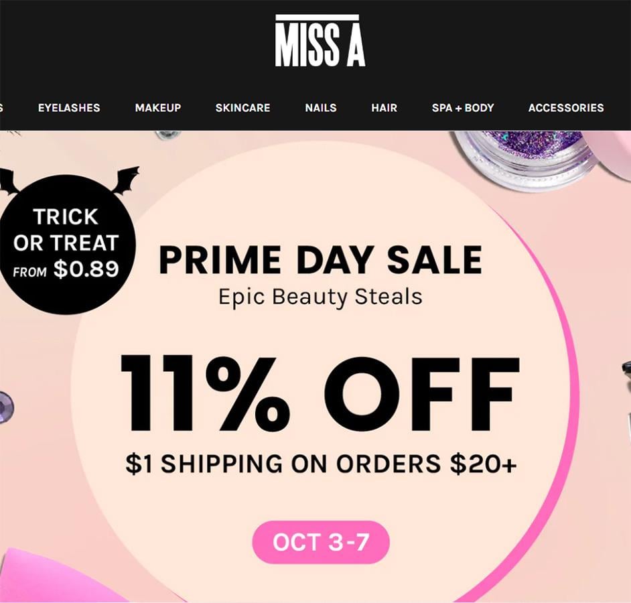Image resolution: width=631 pixels, height=603 pixels.
Task: Click the MISS A logo
Action: tap(320, 42)
